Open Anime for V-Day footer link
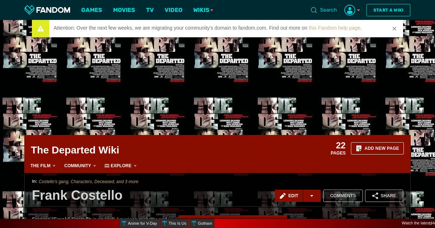The width and height of the screenshot is (435, 228). pos(140,223)
